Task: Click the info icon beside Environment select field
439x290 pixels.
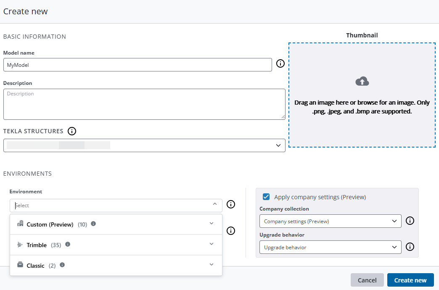Action: tap(231, 204)
